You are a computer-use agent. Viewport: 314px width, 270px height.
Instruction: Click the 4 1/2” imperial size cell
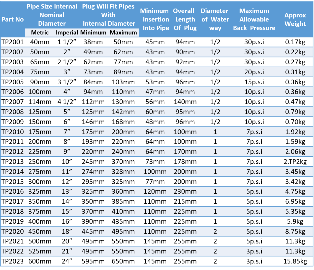click(67, 102)
